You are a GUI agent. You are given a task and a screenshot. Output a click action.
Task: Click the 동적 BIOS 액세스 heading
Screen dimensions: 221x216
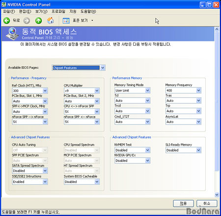coord(50,31)
